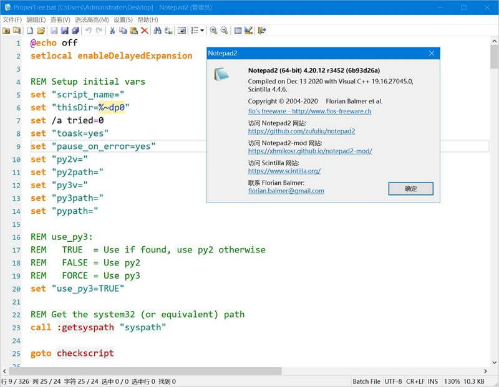Click the Save As floppy icon
The height and width of the screenshot is (387, 499).
point(65,31)
